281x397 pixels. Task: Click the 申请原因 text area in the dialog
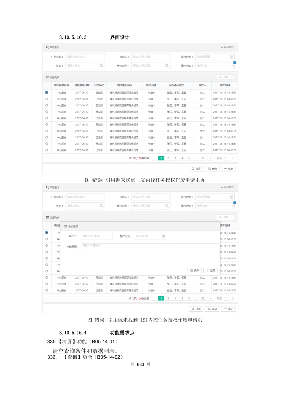pyautogui.click(x=150, y=252)
